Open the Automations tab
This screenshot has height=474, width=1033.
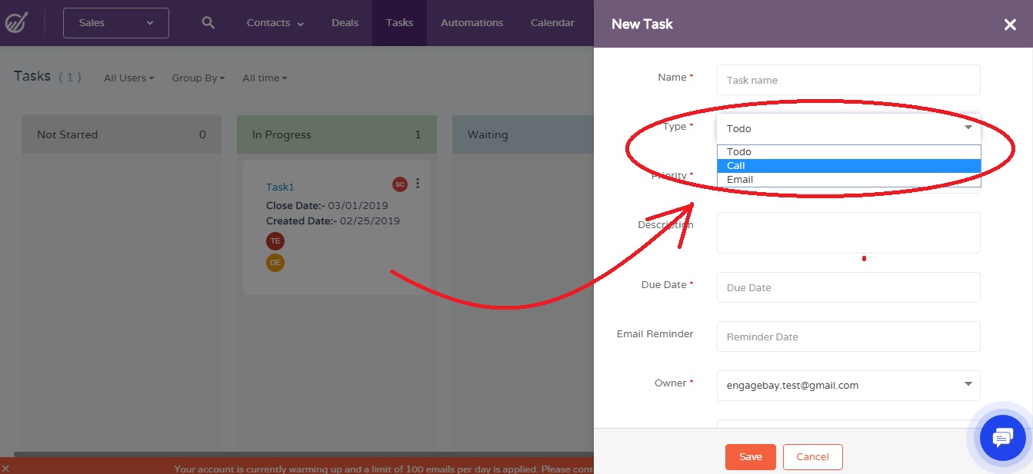coord(472,23)
